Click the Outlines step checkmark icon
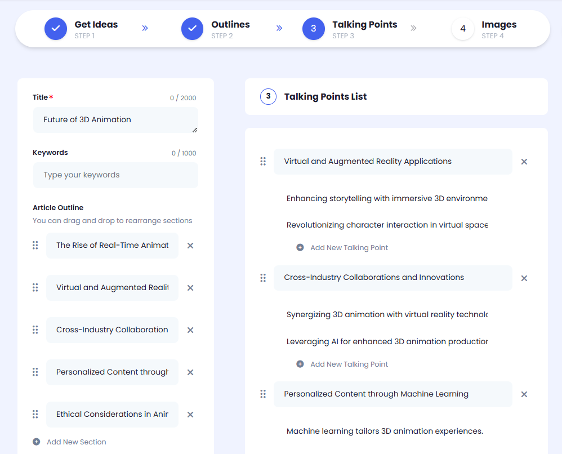Screen dimensions: 562x454 tap(192, 29)
